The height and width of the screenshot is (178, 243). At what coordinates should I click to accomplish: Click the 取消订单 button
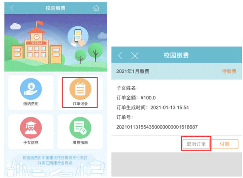196,144
